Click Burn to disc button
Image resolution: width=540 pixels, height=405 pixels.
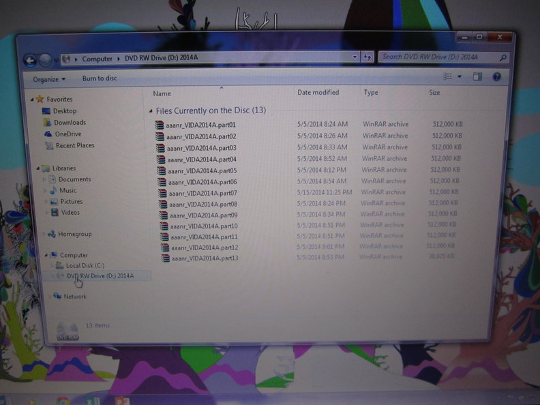pos(100,78)
